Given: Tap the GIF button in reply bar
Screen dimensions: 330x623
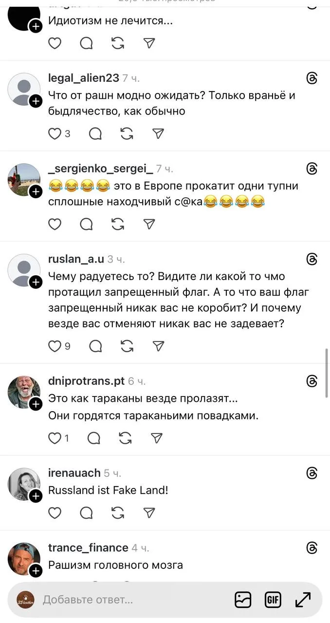Looking at the screenshot, I should (x=273, y=600).
